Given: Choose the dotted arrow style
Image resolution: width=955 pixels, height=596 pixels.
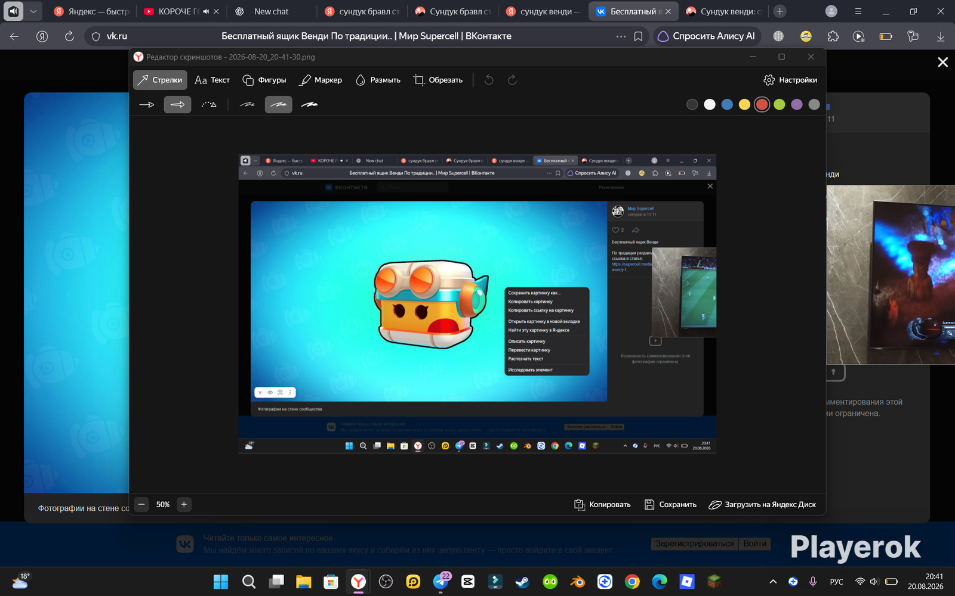Looking at the screenshot, I should coord(209,104).
